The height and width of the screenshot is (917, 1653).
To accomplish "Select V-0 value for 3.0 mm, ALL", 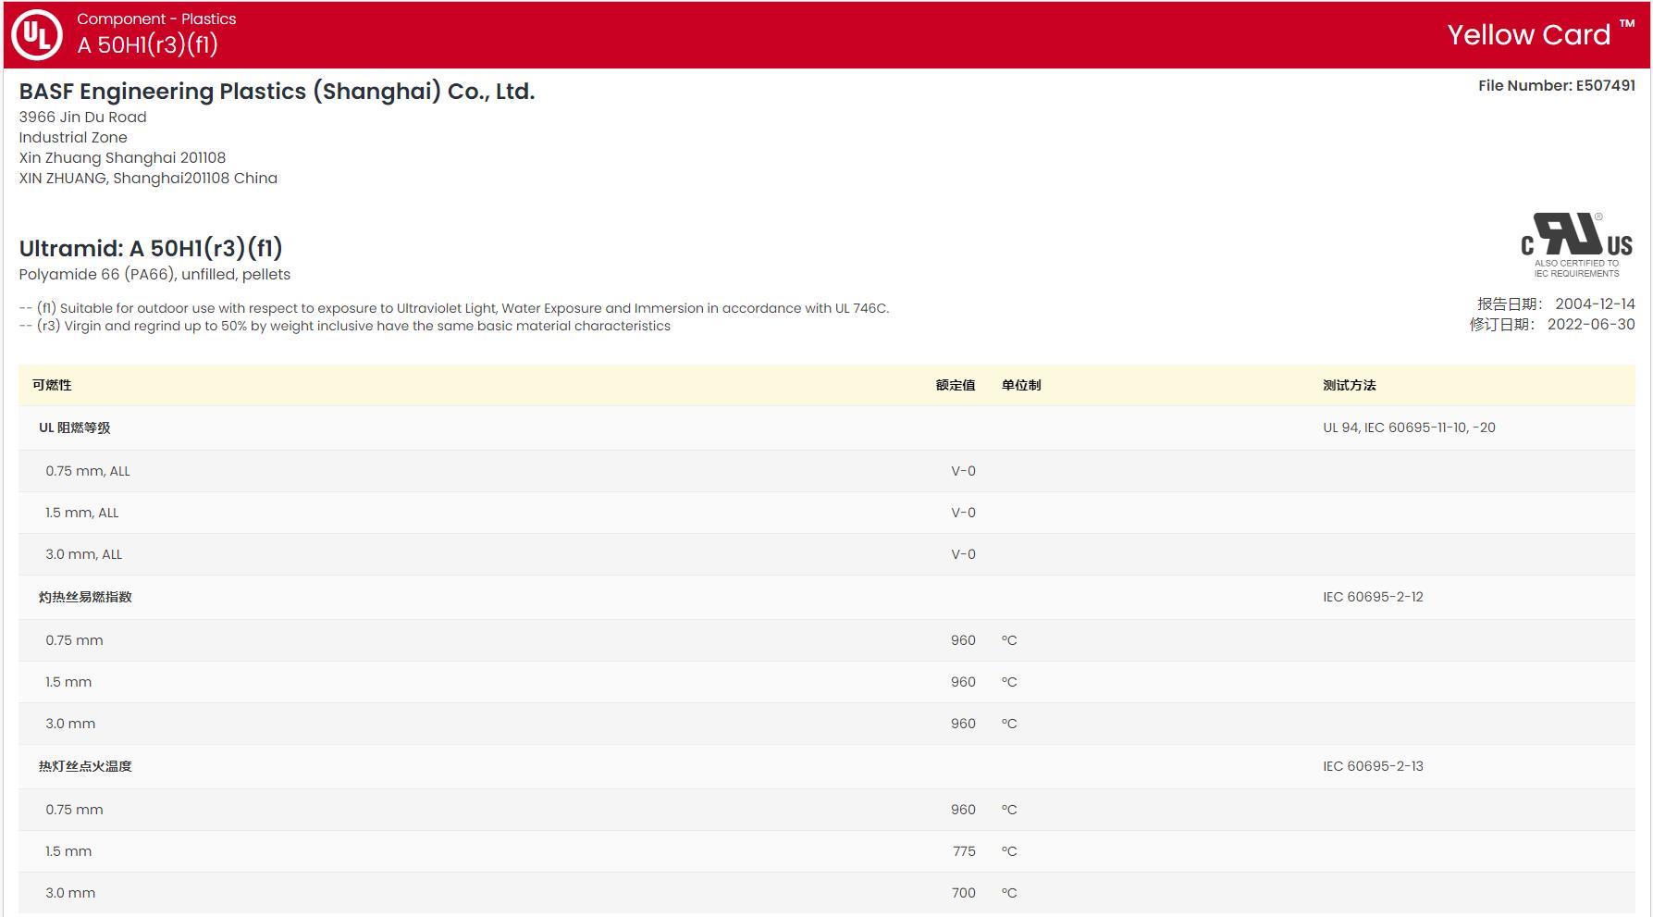I will (x=963, y=554).
